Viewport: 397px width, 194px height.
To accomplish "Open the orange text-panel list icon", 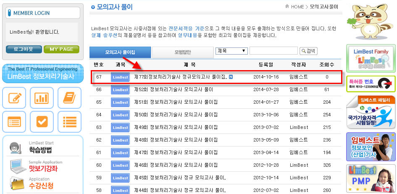I will click(x=14, y=122).
